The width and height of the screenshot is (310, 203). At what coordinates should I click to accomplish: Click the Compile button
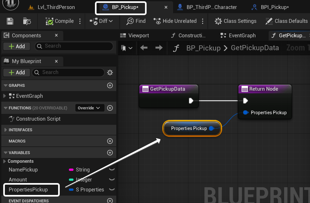coord(60,21)
